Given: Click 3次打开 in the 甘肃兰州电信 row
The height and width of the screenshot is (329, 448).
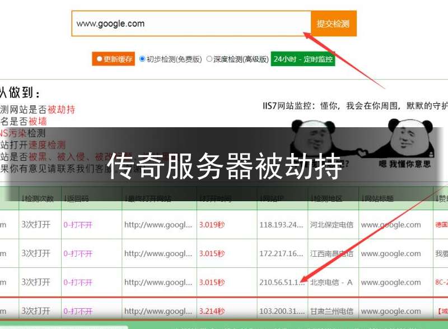Looking at the screenshot, I should pos(36,311).
